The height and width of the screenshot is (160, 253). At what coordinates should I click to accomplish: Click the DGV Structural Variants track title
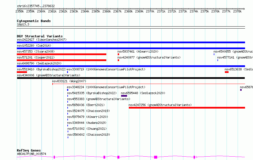coord(40,36)
